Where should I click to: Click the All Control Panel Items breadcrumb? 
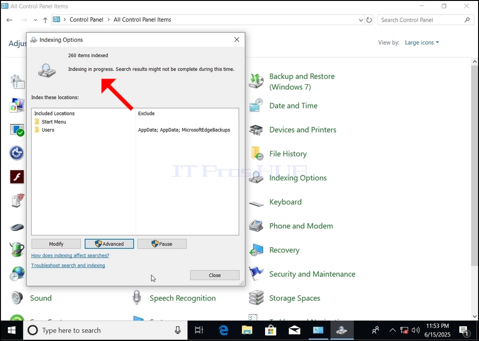tap(143, 20)
